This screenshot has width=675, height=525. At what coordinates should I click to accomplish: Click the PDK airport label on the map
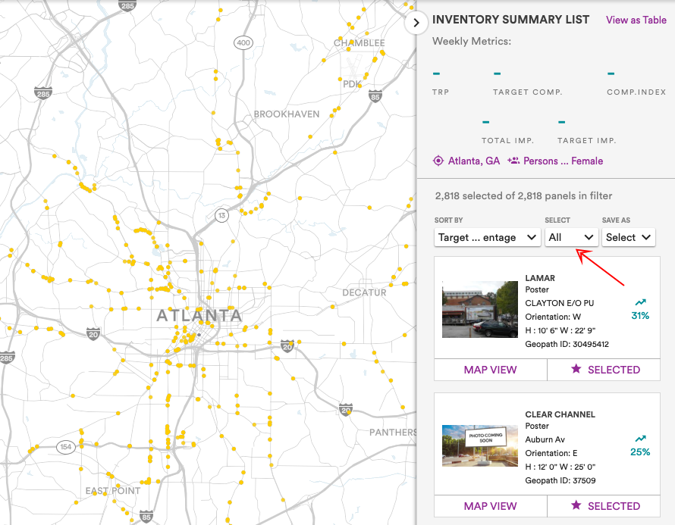[x=352, y=84]
